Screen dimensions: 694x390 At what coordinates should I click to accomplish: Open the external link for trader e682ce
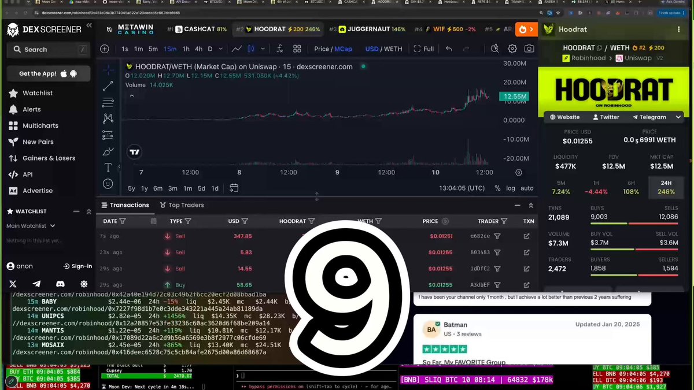point(526,236)
